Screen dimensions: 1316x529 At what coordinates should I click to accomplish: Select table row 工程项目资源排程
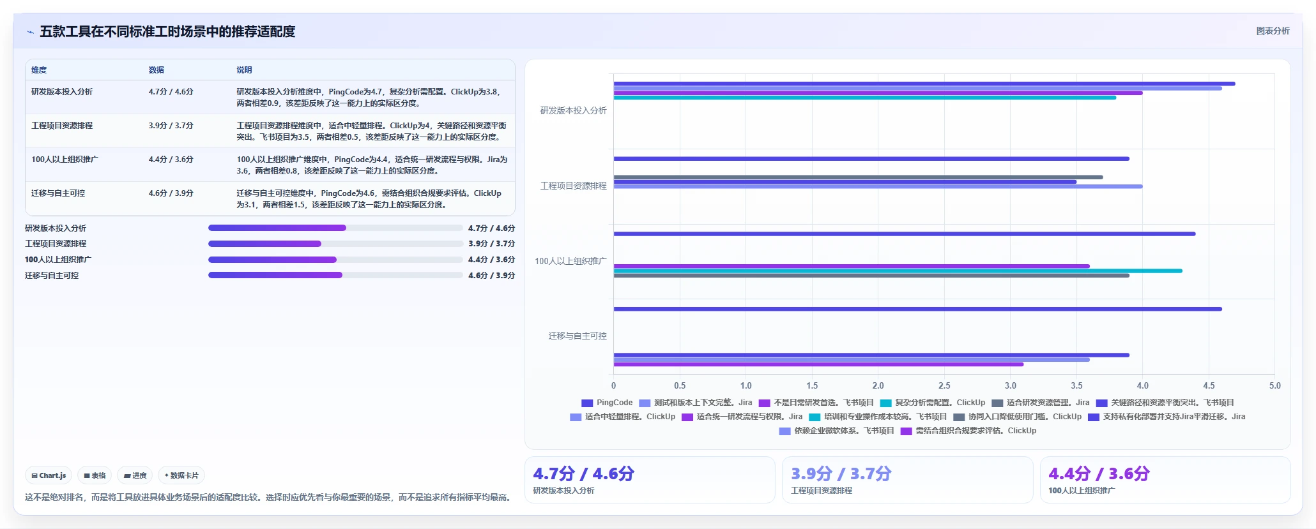(x=270, y=131)
